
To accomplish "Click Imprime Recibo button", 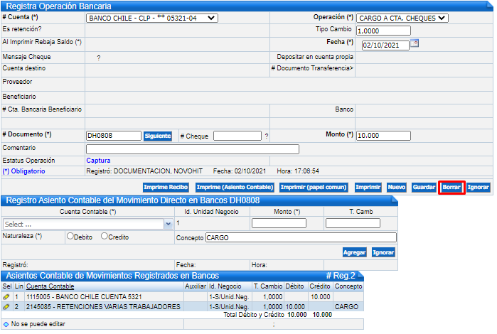I will pos(165,188).
